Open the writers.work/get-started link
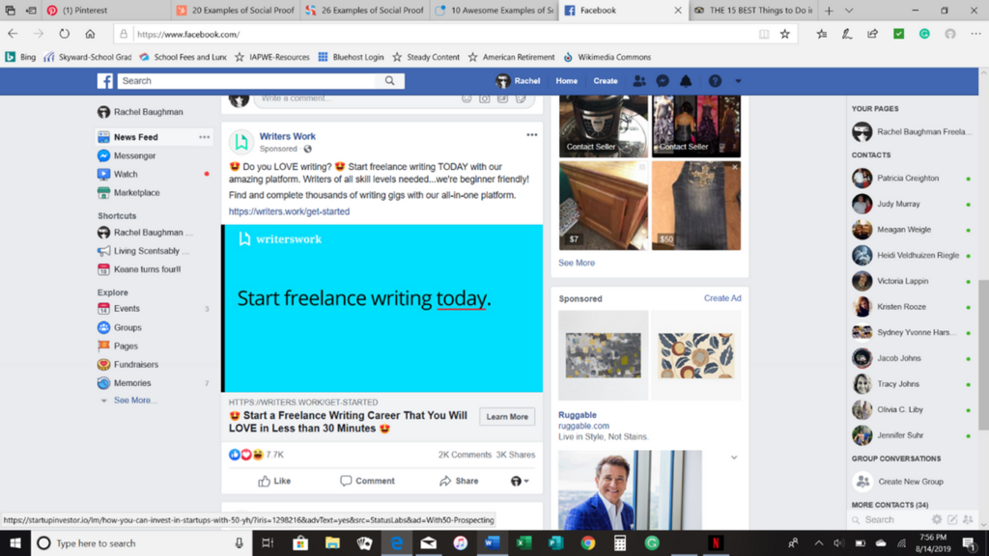The image size is (989, 556). click(289, 211)
